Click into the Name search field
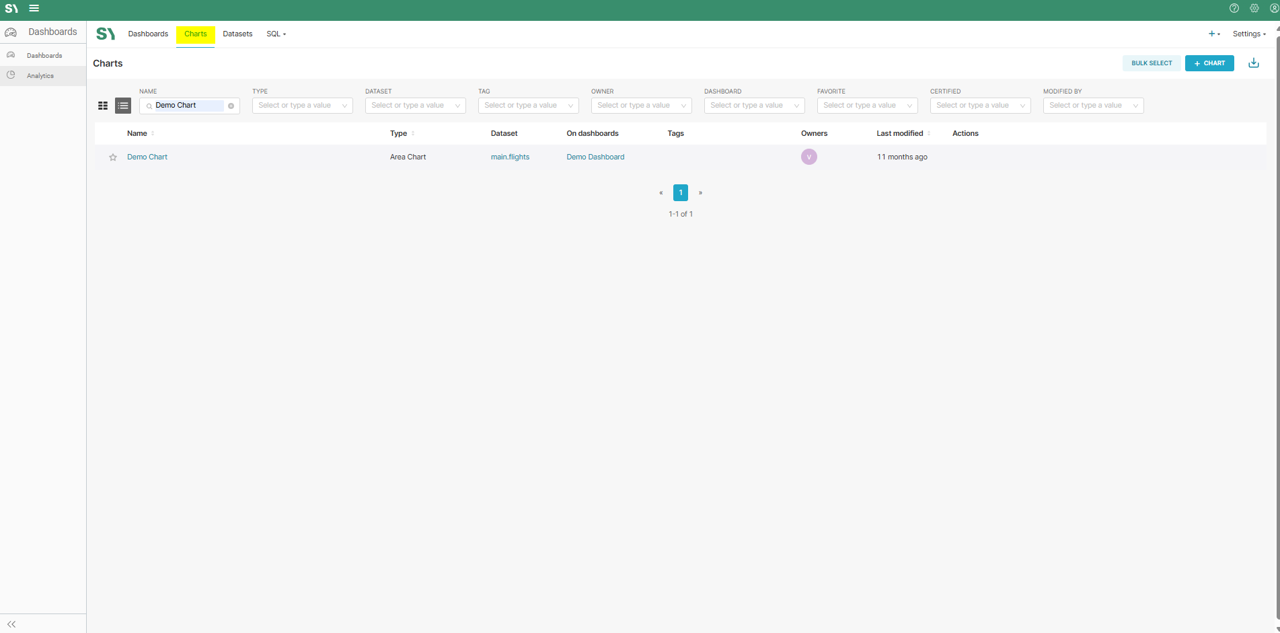Image resolution: width=1280 pixels, height=633 pixels. click(x=188, y=106)
